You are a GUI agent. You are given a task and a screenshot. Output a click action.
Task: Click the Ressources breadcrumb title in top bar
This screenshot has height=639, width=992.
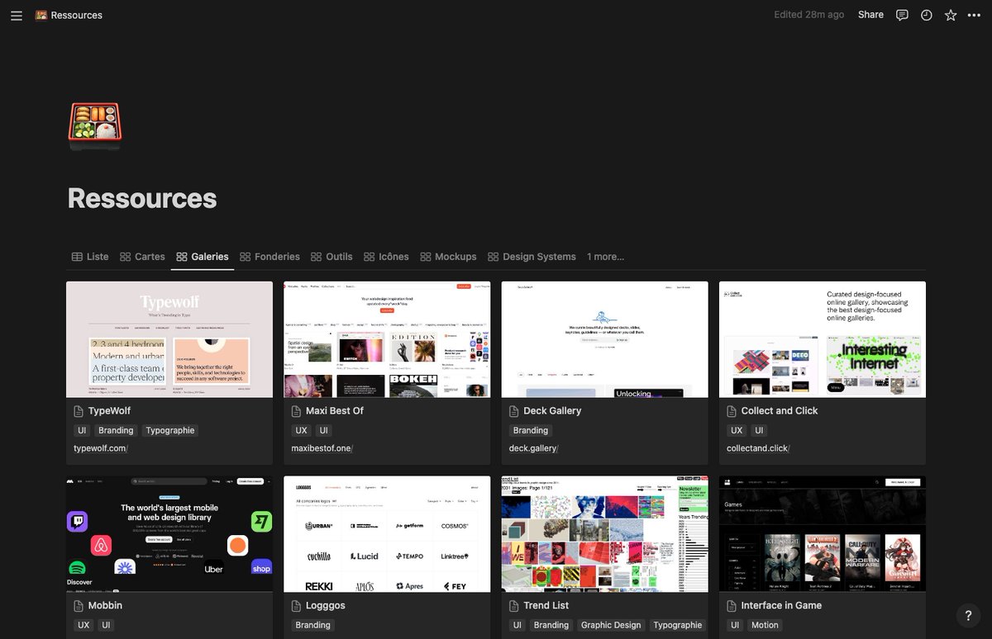77,15
